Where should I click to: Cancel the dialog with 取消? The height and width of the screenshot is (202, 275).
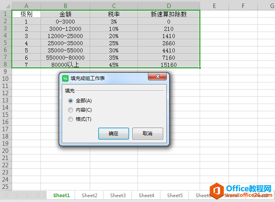point(148,134)
